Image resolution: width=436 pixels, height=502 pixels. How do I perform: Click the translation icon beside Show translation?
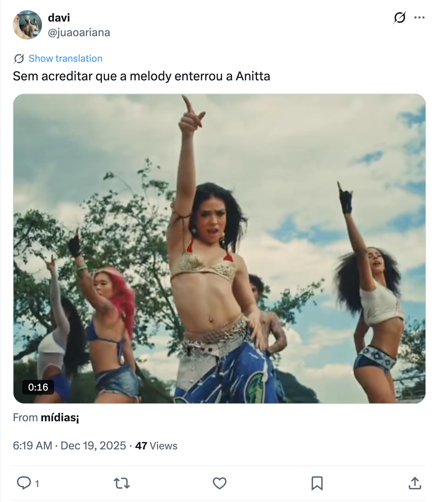click(x=19, y=58)
